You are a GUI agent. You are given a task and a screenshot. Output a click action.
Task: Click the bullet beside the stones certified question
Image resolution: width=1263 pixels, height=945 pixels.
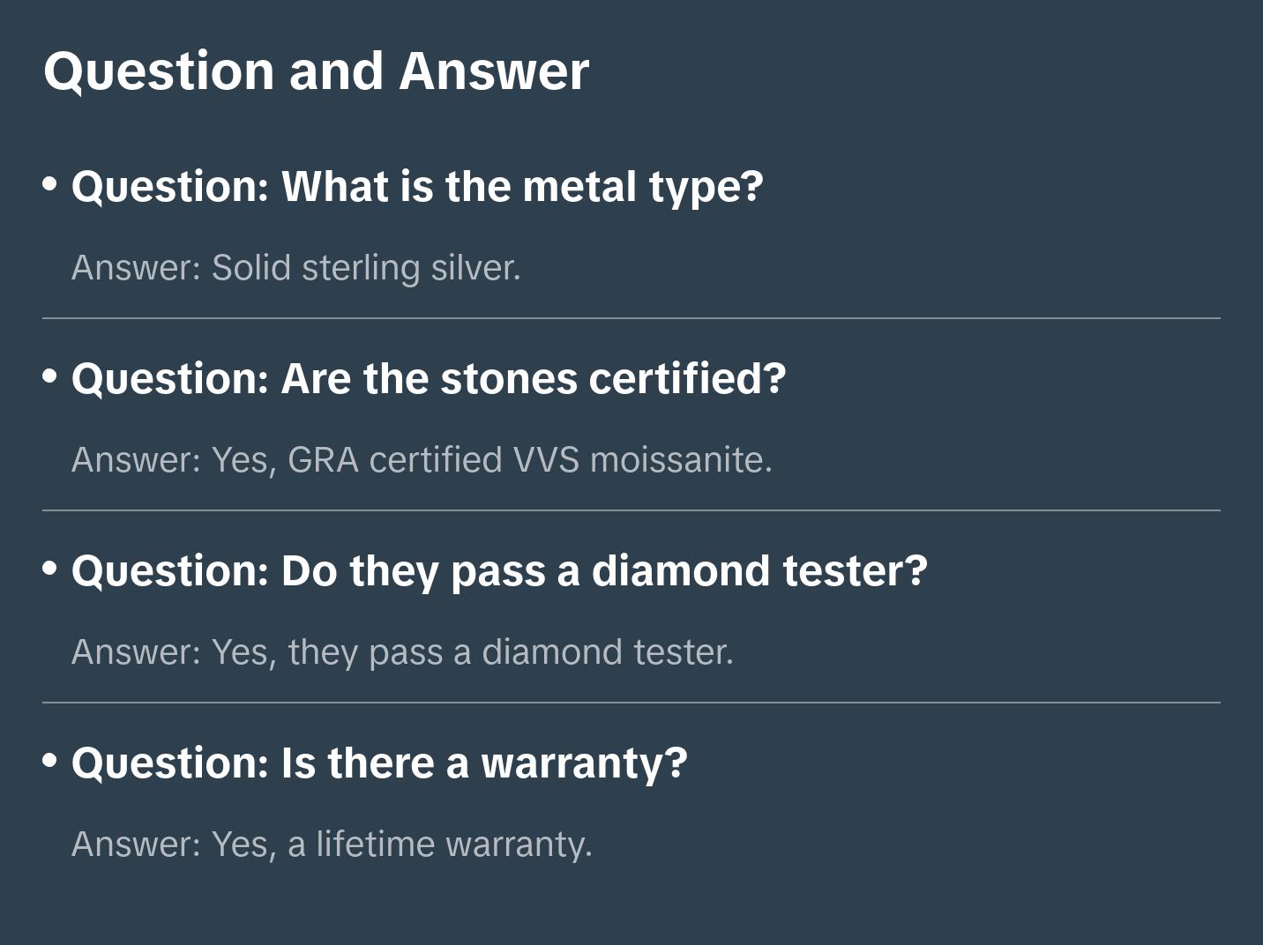click(50, 376)
